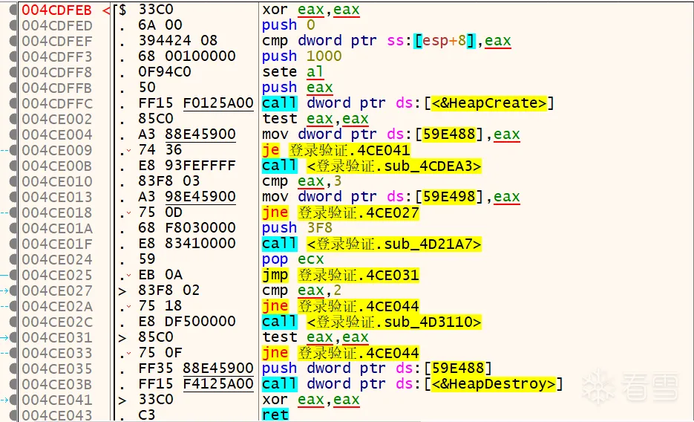Toggle breakpoint dot beside address 004CDFFC

[13, 103]
